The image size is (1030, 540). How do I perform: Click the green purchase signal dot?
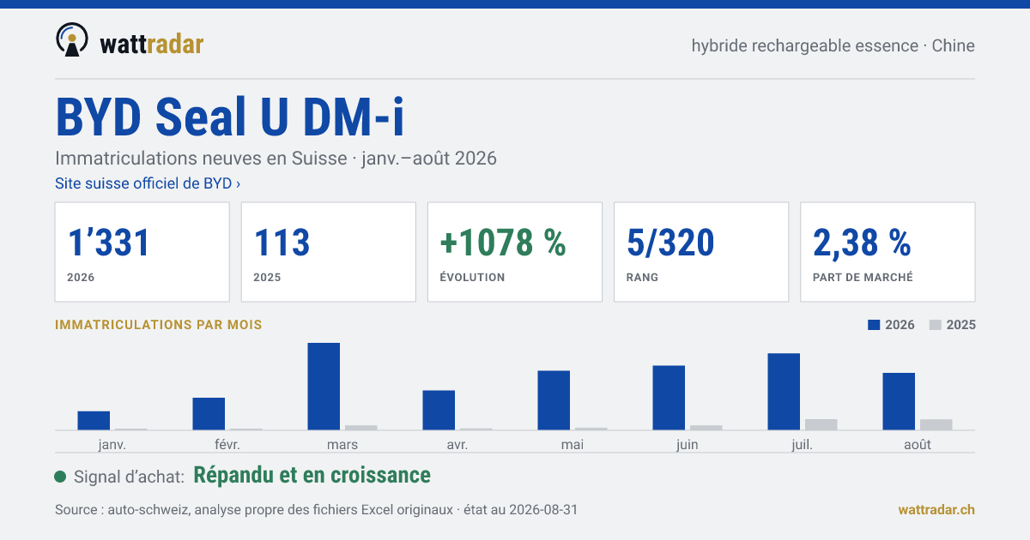point(60,477)
